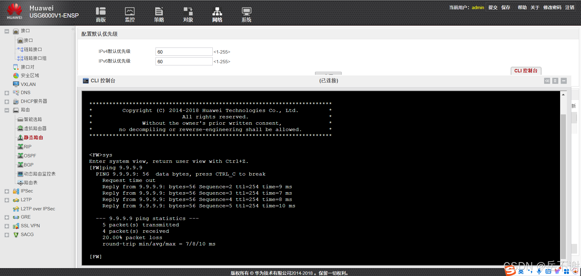
Task: Open the OSPF routing item
Action: pos(30,156)
